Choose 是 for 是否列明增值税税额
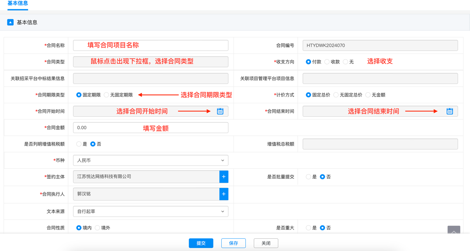Viewport: 470px width, 251px height. coord(78,144)
